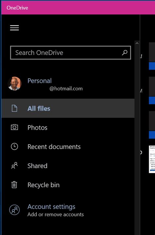
Task: Select the Personal account label
Action: tap(40, 81)
